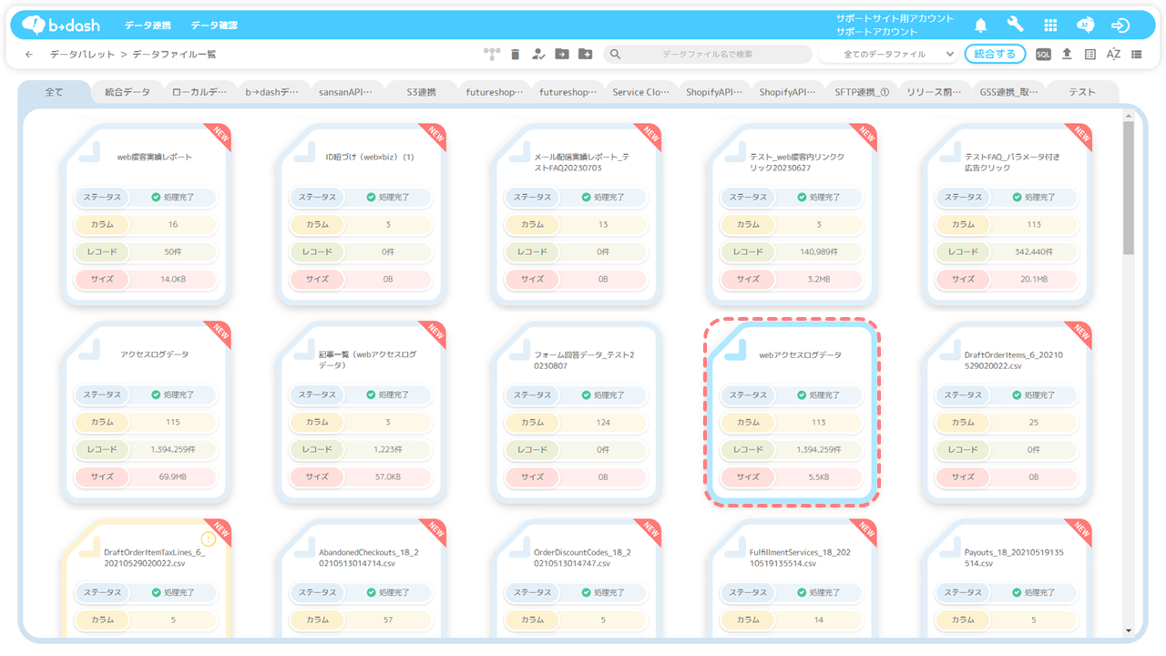Switch to 統合データ tab
1166x656 pixels.
pos(128,92)
